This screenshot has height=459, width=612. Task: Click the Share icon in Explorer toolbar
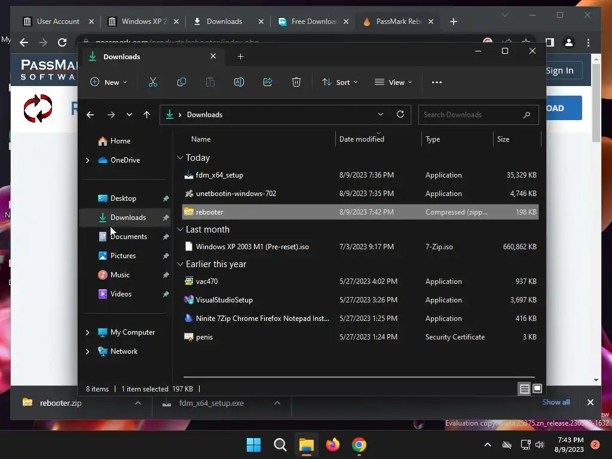pyautogui.click(x=268, y=82)
